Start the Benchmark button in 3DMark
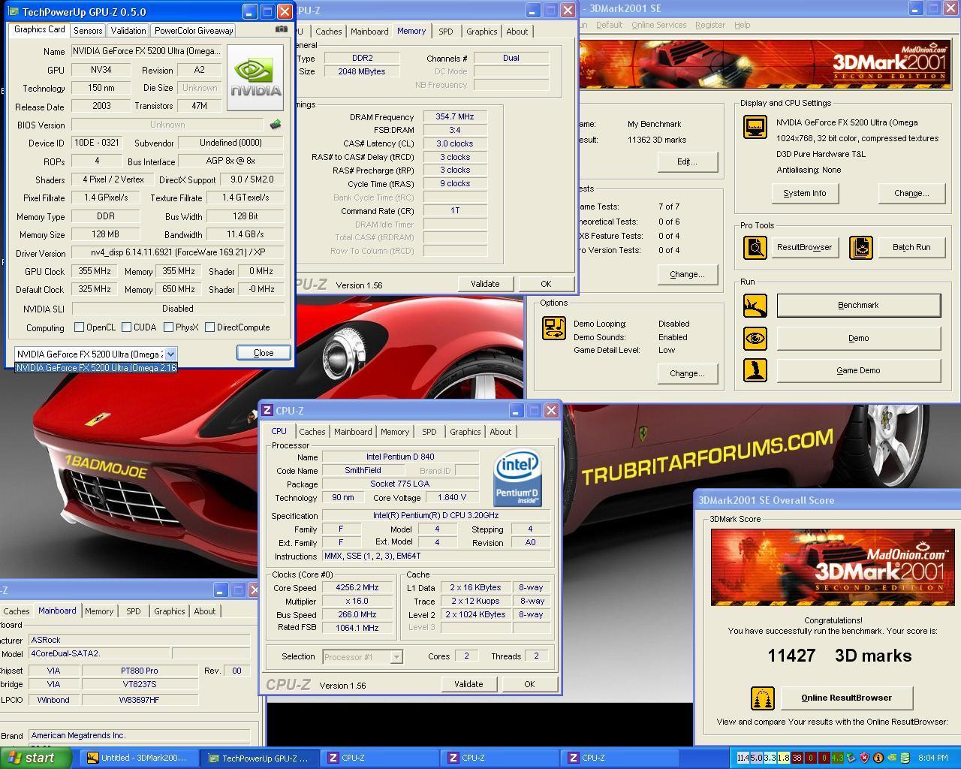 [x=858, y=306]
